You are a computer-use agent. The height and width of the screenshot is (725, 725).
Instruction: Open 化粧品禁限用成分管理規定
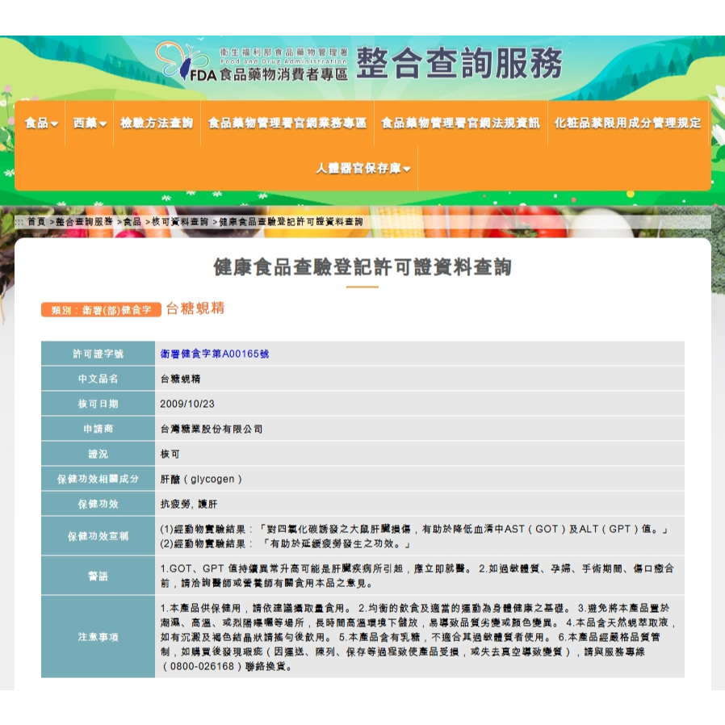click(628, 123)
